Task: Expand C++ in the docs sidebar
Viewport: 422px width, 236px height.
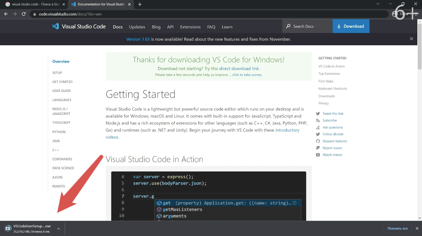Action: [56, 150]
